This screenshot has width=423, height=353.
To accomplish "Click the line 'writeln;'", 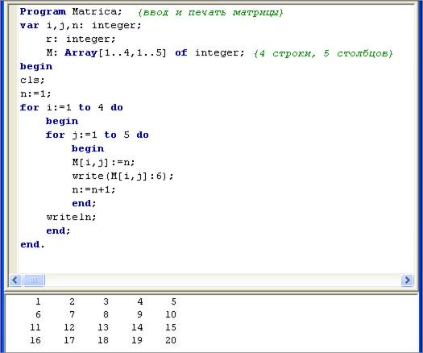I will (x=71, y=217).
